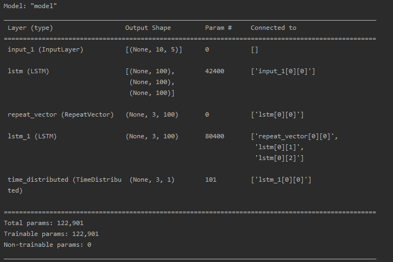This screenshot has width=393, height=262.
Task: Click the repeat_vector (RepeatVector) layer name
Action: (x=60, y=114)
